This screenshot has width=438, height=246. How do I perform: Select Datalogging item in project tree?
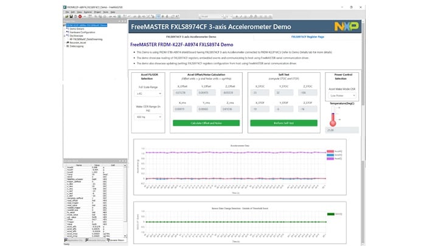pos(77,46)
